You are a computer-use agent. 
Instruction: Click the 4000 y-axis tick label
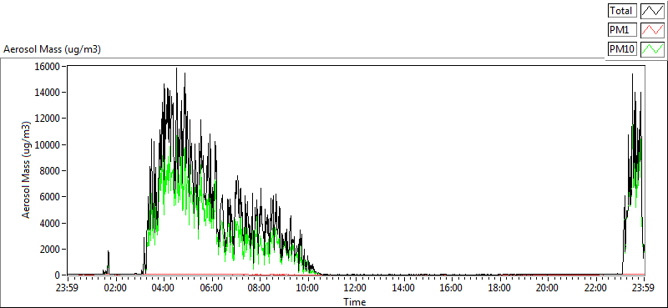click(49, 223)
